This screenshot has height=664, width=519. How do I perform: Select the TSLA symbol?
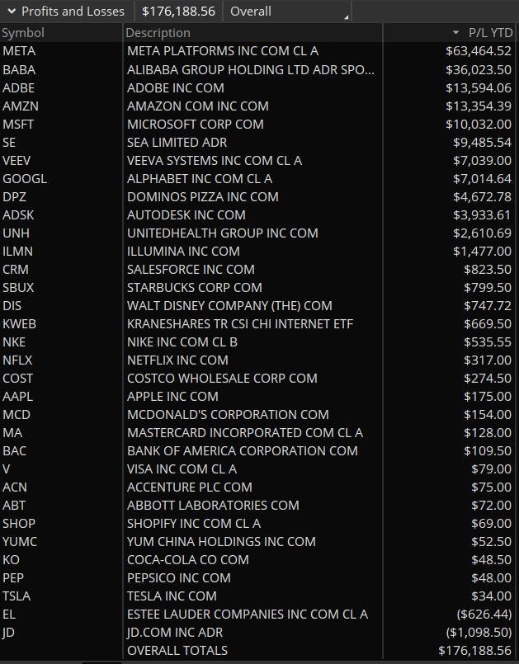click(x=17, y=596)
